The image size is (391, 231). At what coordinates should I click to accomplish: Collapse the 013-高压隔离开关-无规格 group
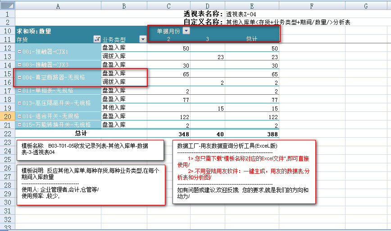(x=19, y=103)
